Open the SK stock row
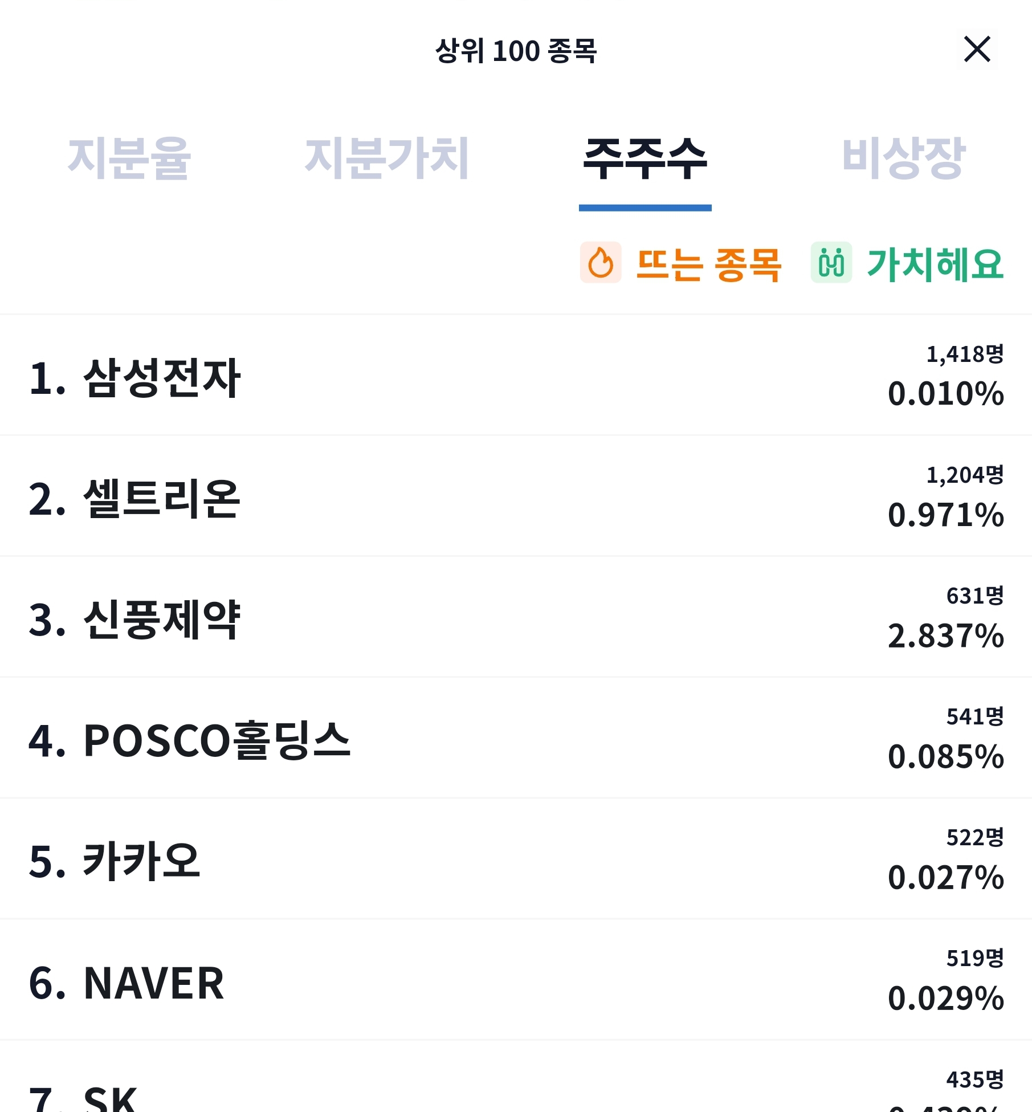Image resolution: width=1032 pixels, height=1112 pixels. [516, 1077]
